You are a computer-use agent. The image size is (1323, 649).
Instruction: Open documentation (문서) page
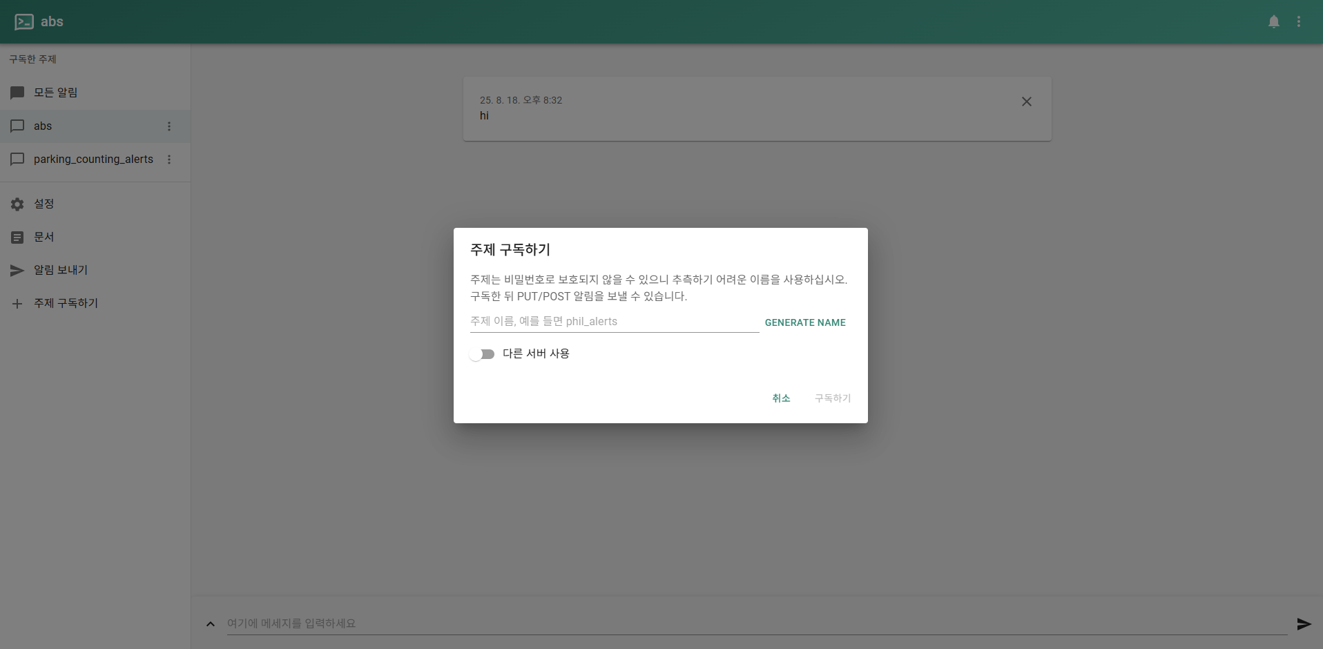pyautogui.click(x=44, y=237)
